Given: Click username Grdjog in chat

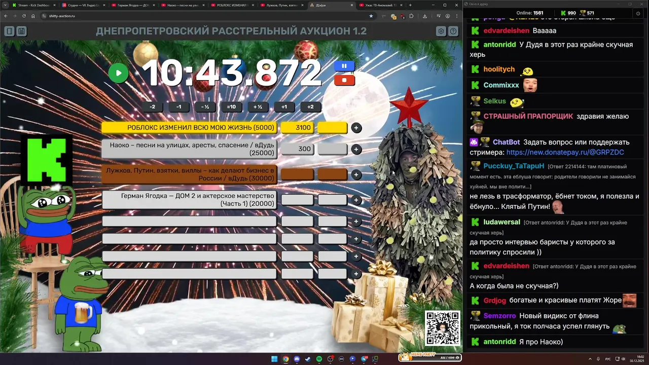Looking at the screenshot, I should (494, 300).
